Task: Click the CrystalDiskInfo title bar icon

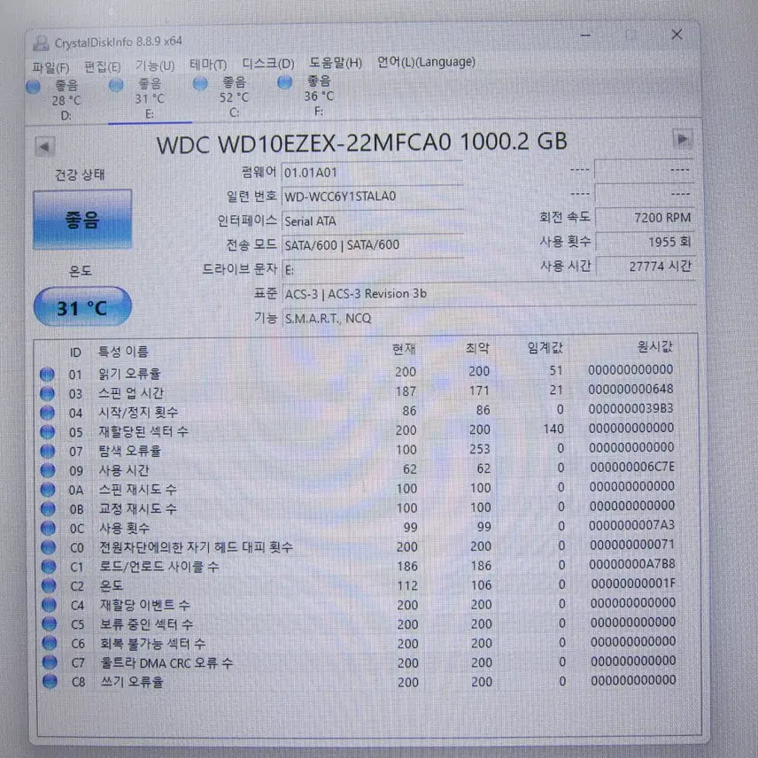Action: pyautogui.click(x=41, y=43)
